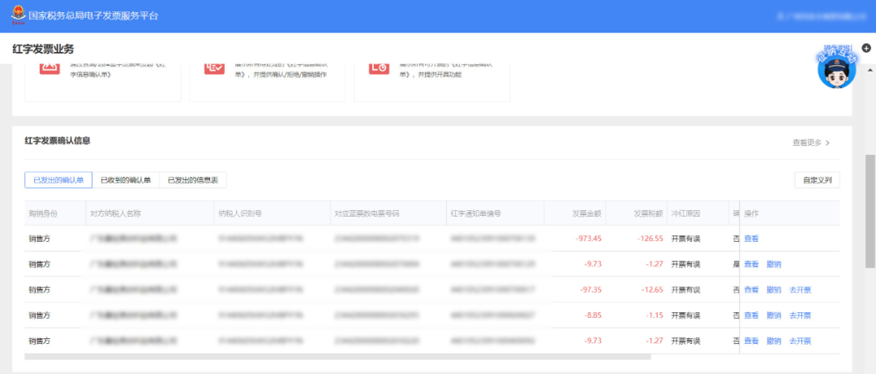The height and width of the screenshot is (374, 876).
Task: Click 开票有误 in the -8.85 row
Action: coord(685,316)
